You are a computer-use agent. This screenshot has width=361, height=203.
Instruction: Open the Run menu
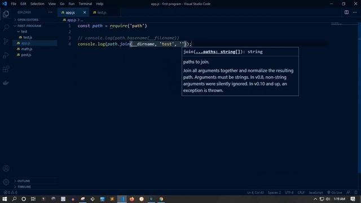72,4
